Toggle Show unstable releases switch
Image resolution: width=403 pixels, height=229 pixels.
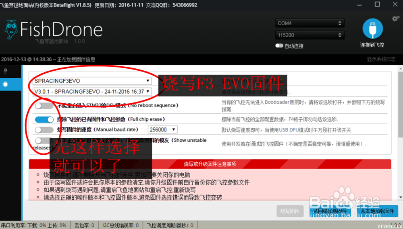(42, 140)
